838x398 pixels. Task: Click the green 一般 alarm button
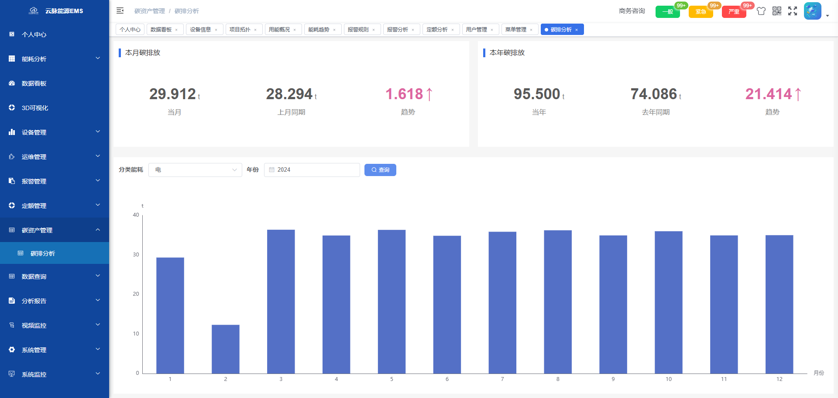[667, 12]
